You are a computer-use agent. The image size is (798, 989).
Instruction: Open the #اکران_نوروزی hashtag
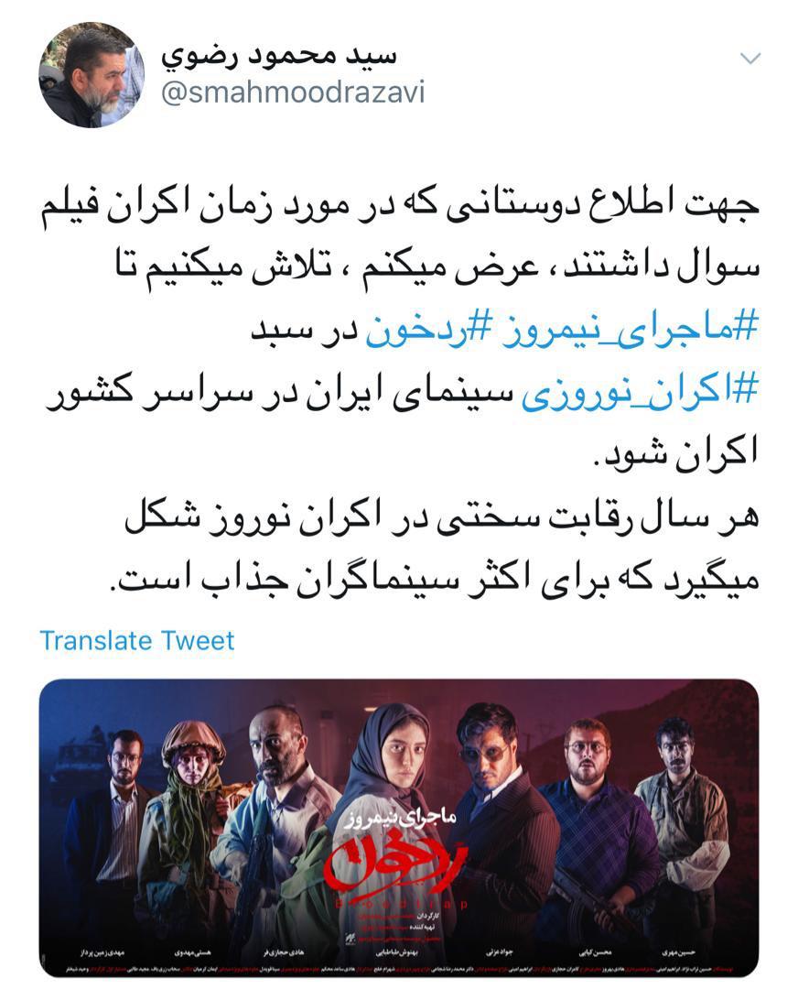(639, 391)
